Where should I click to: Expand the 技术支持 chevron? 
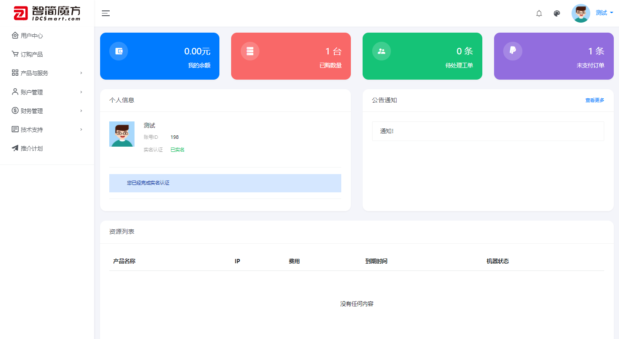pyautogui.click(x=81, y=130)
